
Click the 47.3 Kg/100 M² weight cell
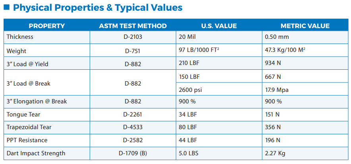point(285,51)
